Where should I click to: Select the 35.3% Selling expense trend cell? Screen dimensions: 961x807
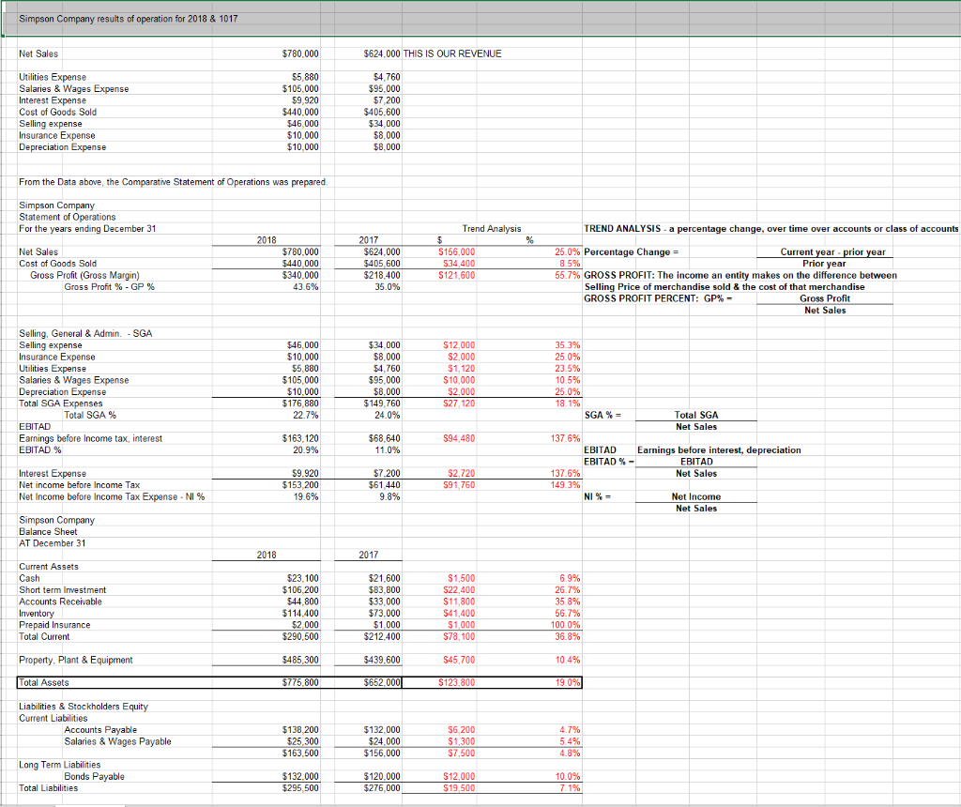pyautogui.click(x=568, y=345)
